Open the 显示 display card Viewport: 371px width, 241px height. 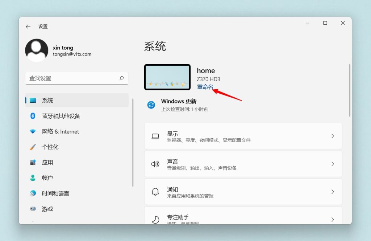point(243,136)
